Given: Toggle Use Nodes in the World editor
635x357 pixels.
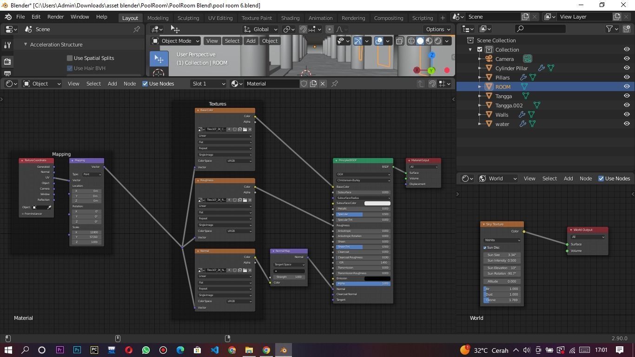Looking at the screenshot, I should coord(601,178).
